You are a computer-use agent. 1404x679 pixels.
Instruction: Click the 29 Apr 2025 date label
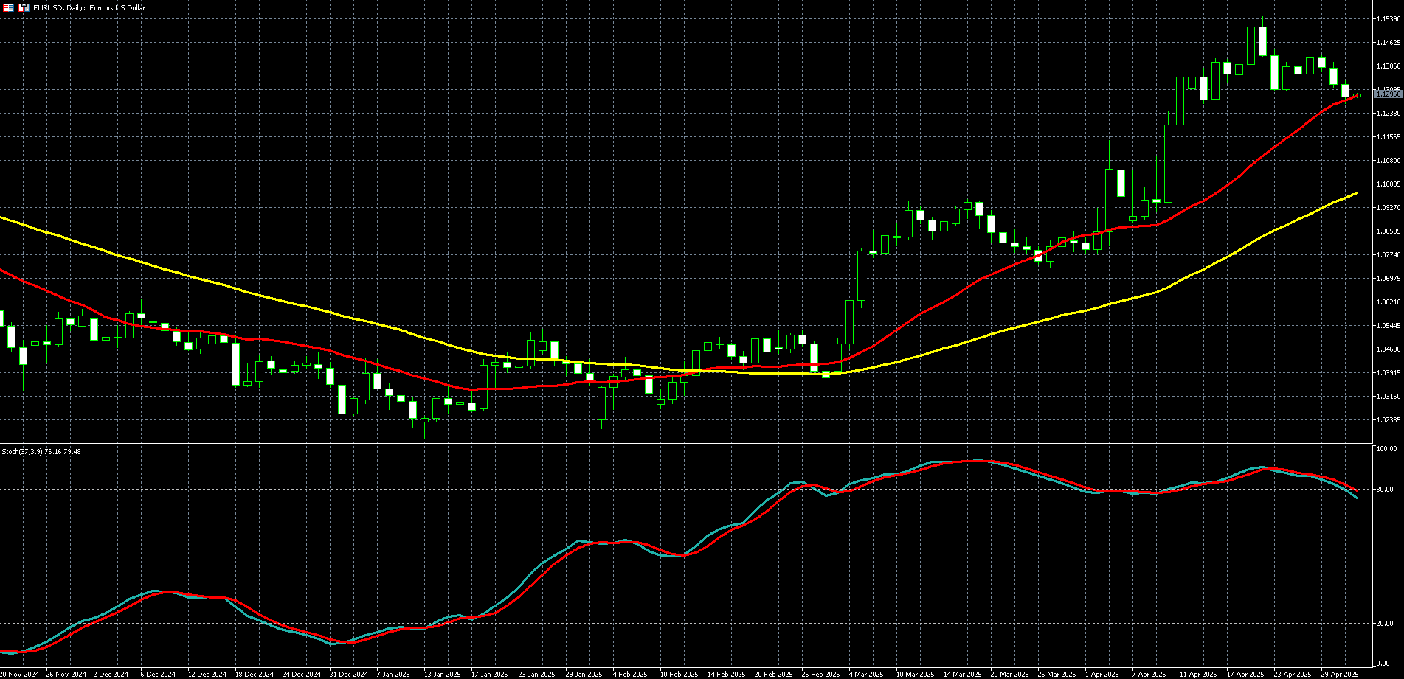[x=1340, y=674]
